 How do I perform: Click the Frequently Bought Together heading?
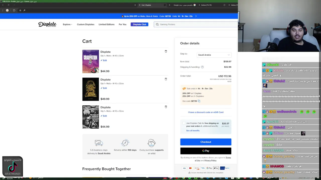(x=106, y=169)
